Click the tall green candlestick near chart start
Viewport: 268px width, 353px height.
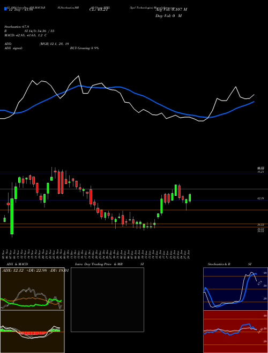(x=12, y=217)
